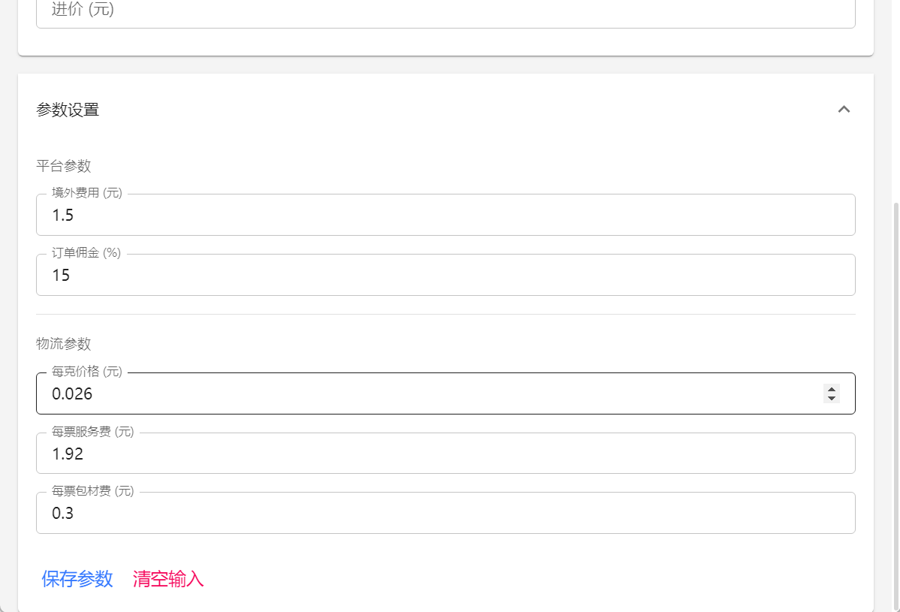
Task: Focus the 每票服务费 field showing 1.92
Action: 445,454
